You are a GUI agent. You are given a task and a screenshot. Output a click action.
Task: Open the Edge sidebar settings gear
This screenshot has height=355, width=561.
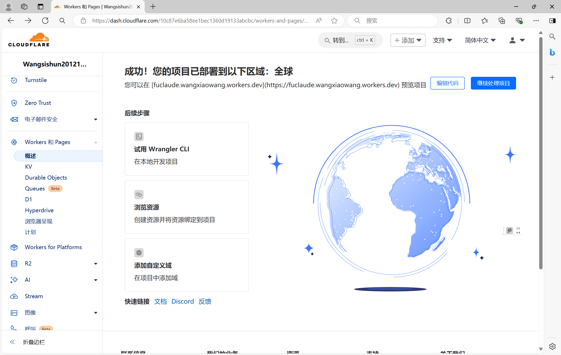tap(552, 346)
